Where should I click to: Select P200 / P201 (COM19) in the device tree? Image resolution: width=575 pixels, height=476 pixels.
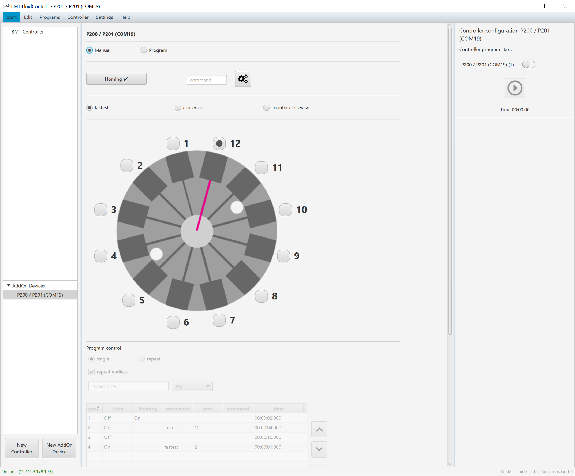pos(40,295)
